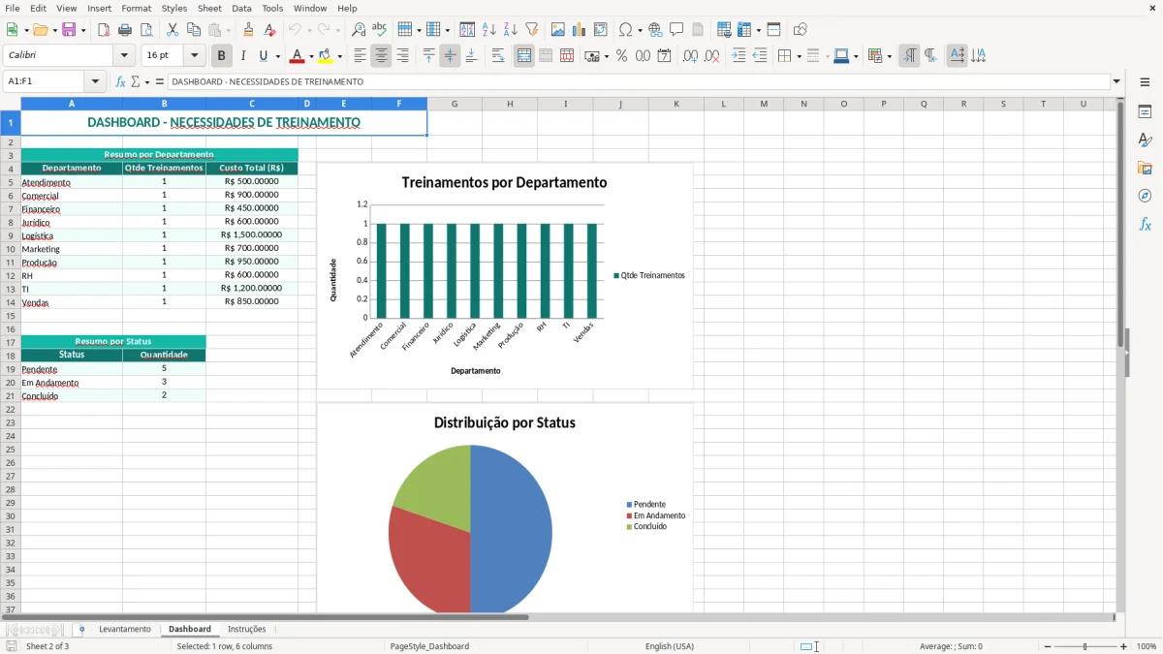Toggle Underline formatting
Screen dimensions: 1163x654
(x=263, y=56)
